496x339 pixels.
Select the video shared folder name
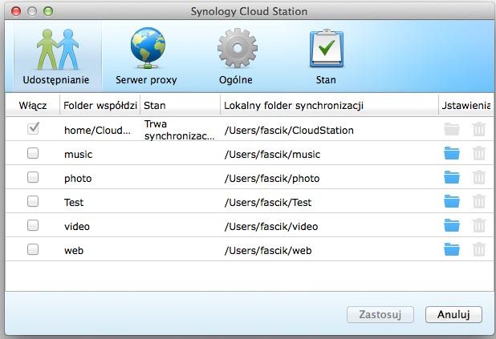(x=77, y=226)
